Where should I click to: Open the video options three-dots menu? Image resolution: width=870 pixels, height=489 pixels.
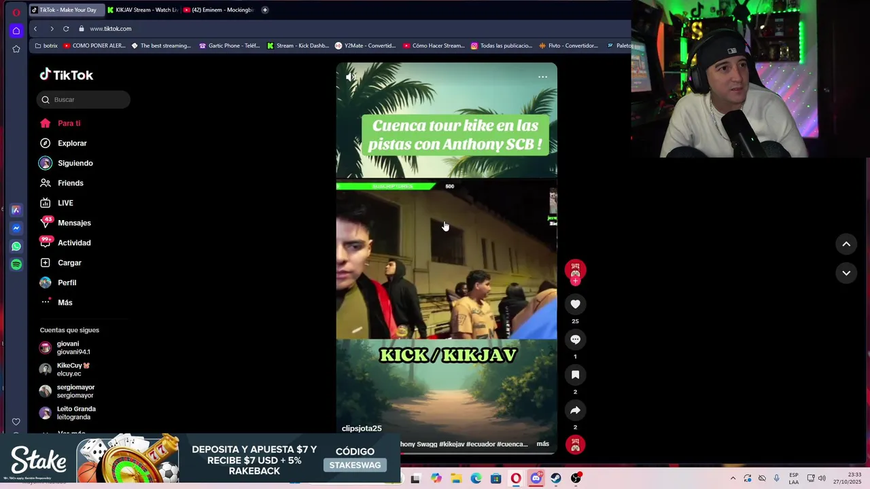point(542,77)
